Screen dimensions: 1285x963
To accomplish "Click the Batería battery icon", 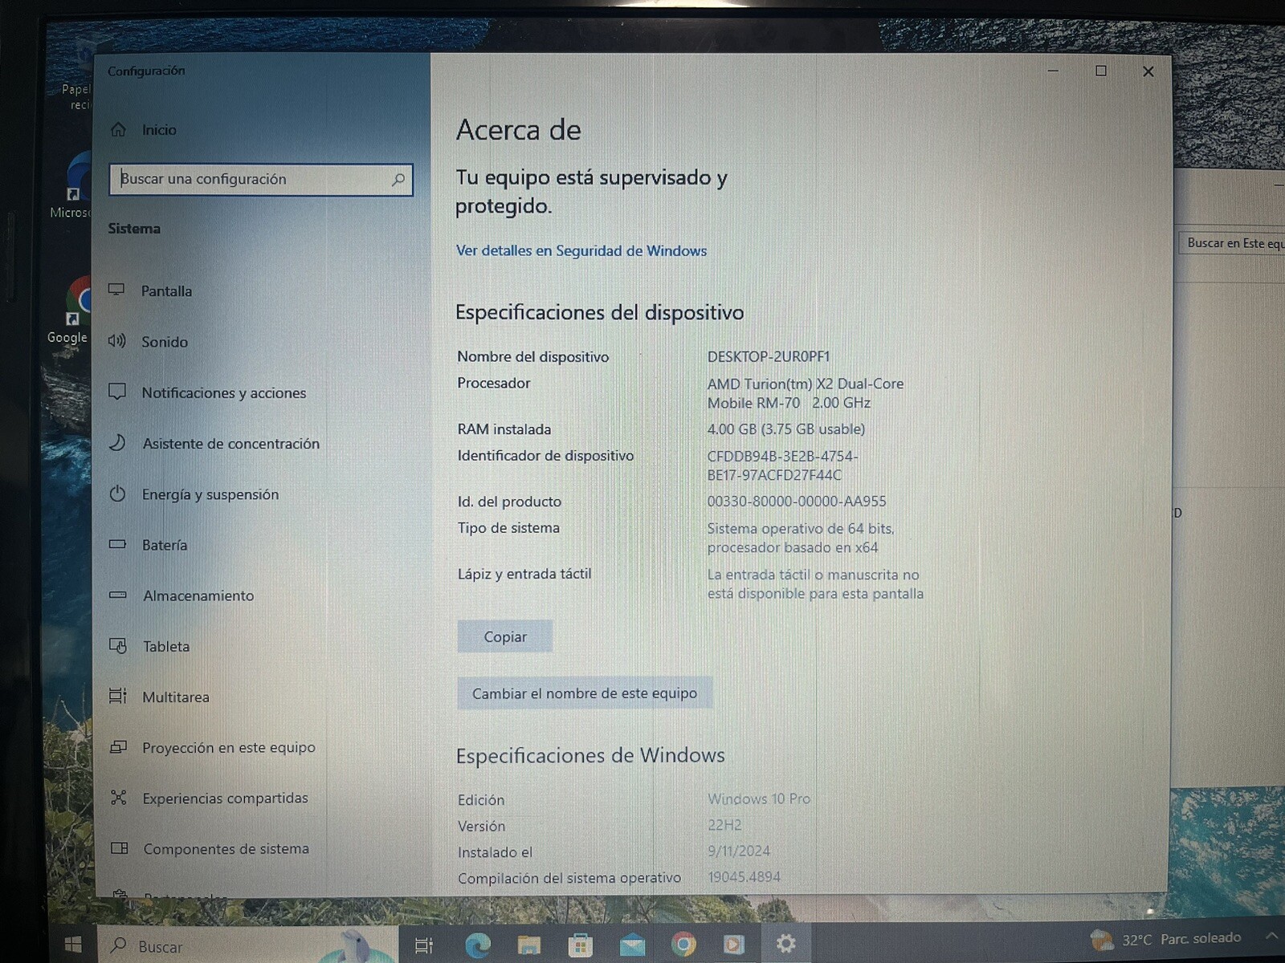I will point(118,544).
